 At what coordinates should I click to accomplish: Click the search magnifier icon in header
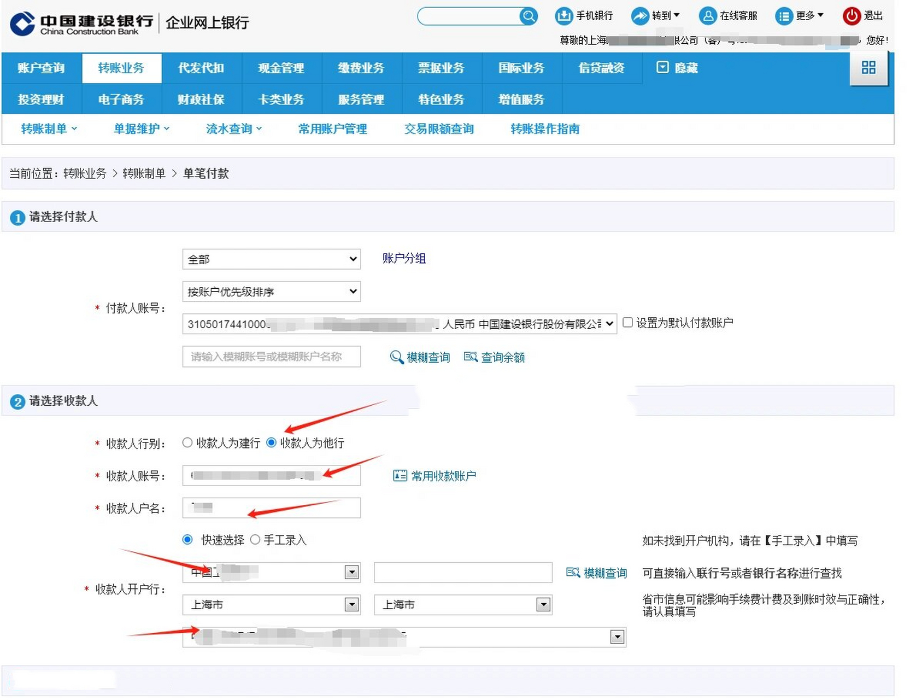pyautogui.click(x=528, y=16)
